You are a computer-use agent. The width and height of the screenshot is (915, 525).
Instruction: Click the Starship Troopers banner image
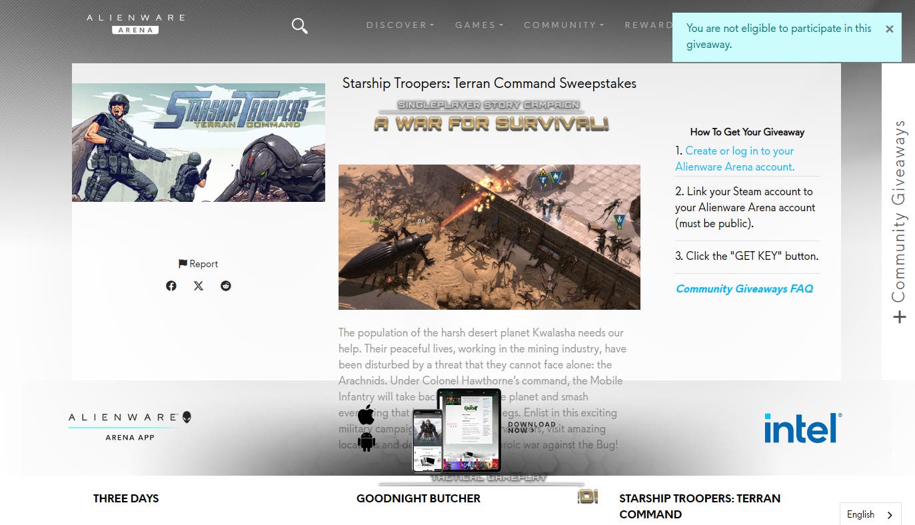(199, 143)
